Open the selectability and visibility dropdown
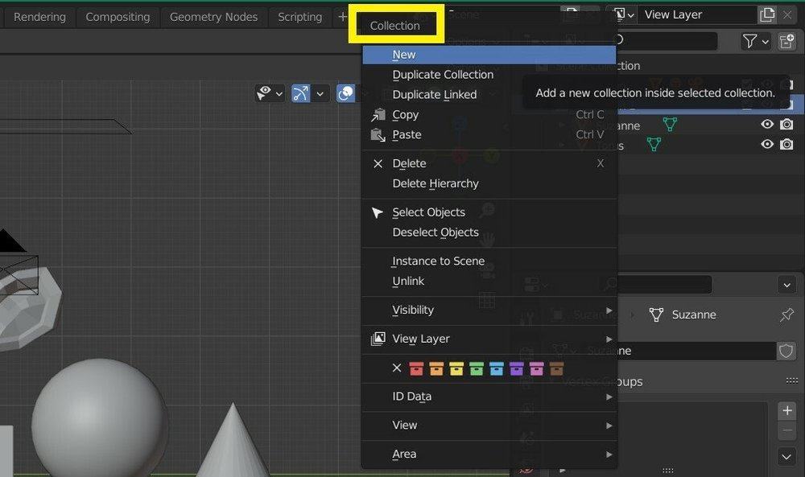 [270, 93]
